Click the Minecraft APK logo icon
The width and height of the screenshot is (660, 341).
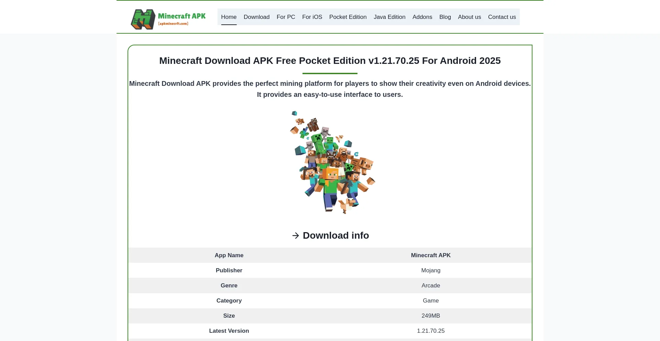[x=143, y=19]
